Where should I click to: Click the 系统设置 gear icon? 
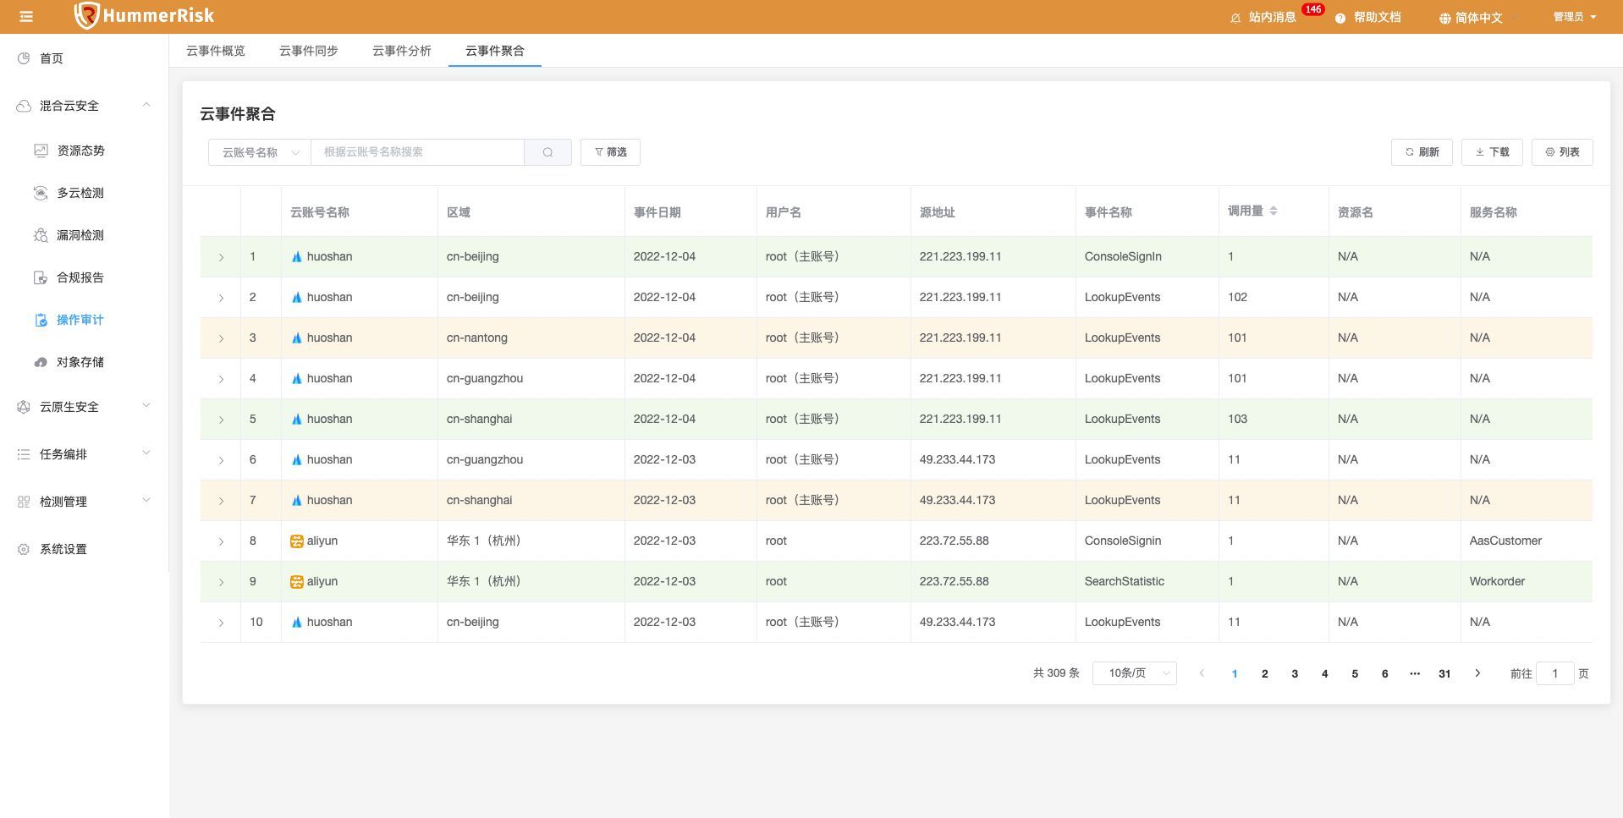(x=24, y=549)
